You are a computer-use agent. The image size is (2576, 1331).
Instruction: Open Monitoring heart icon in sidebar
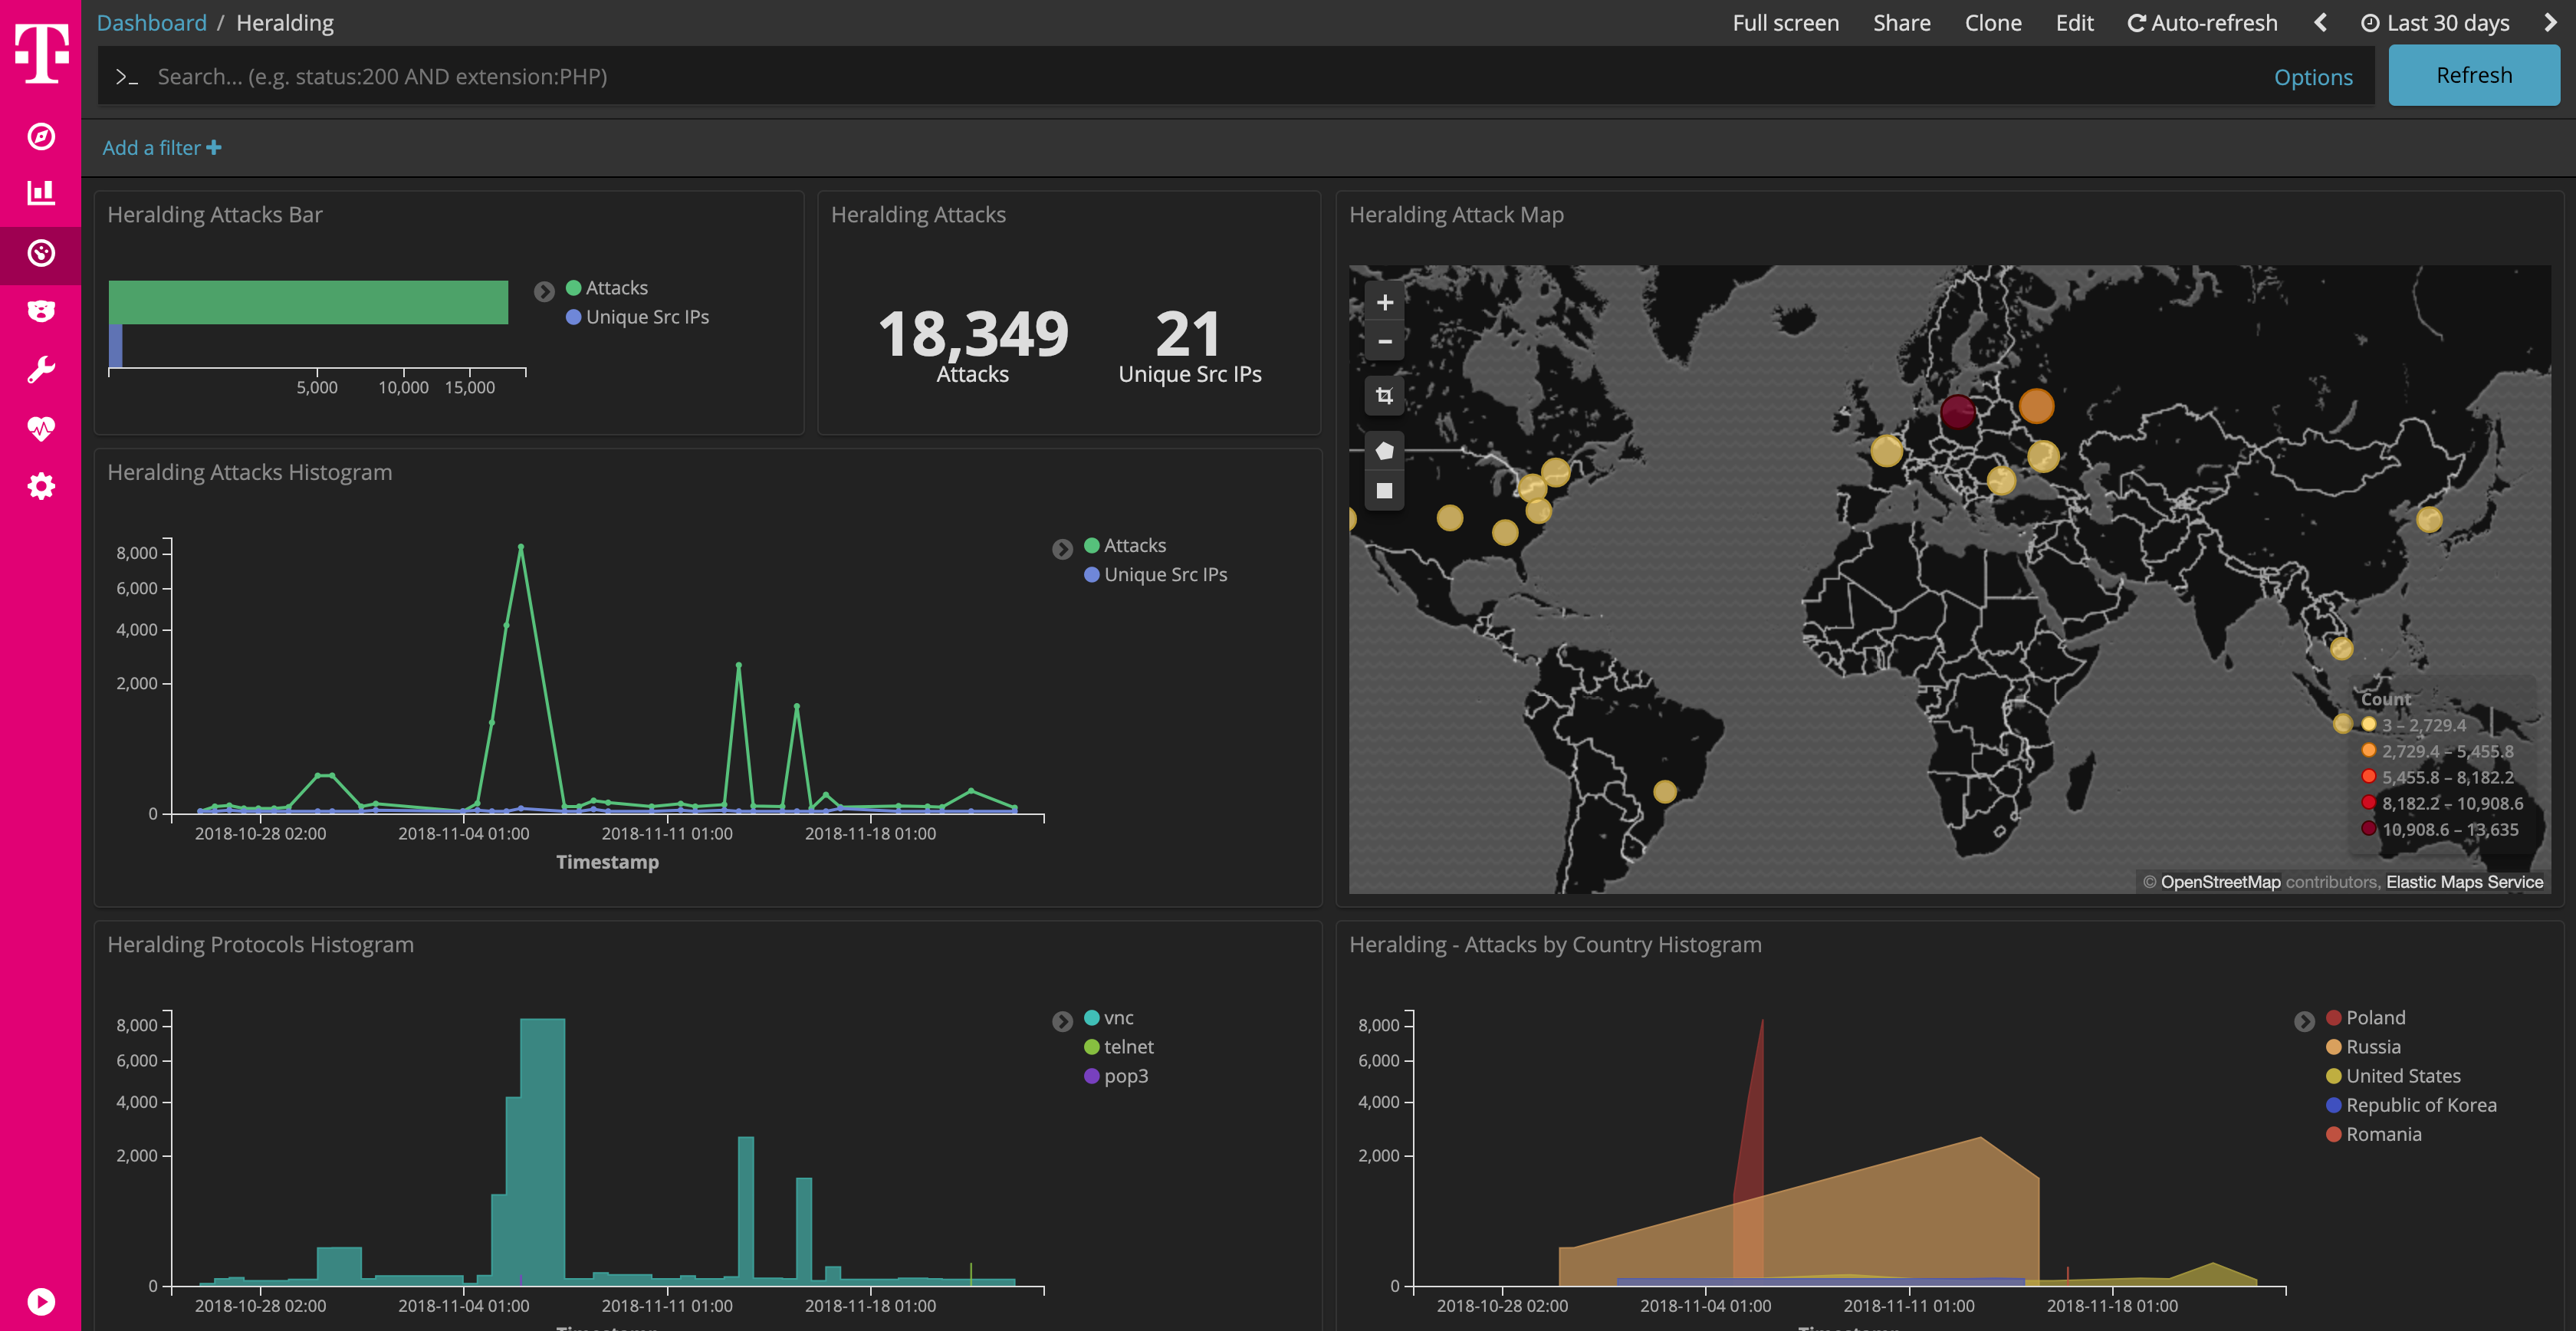point(41,428)
